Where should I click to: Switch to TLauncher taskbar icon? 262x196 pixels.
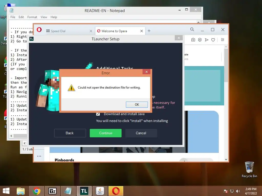(x=84, y=191)
